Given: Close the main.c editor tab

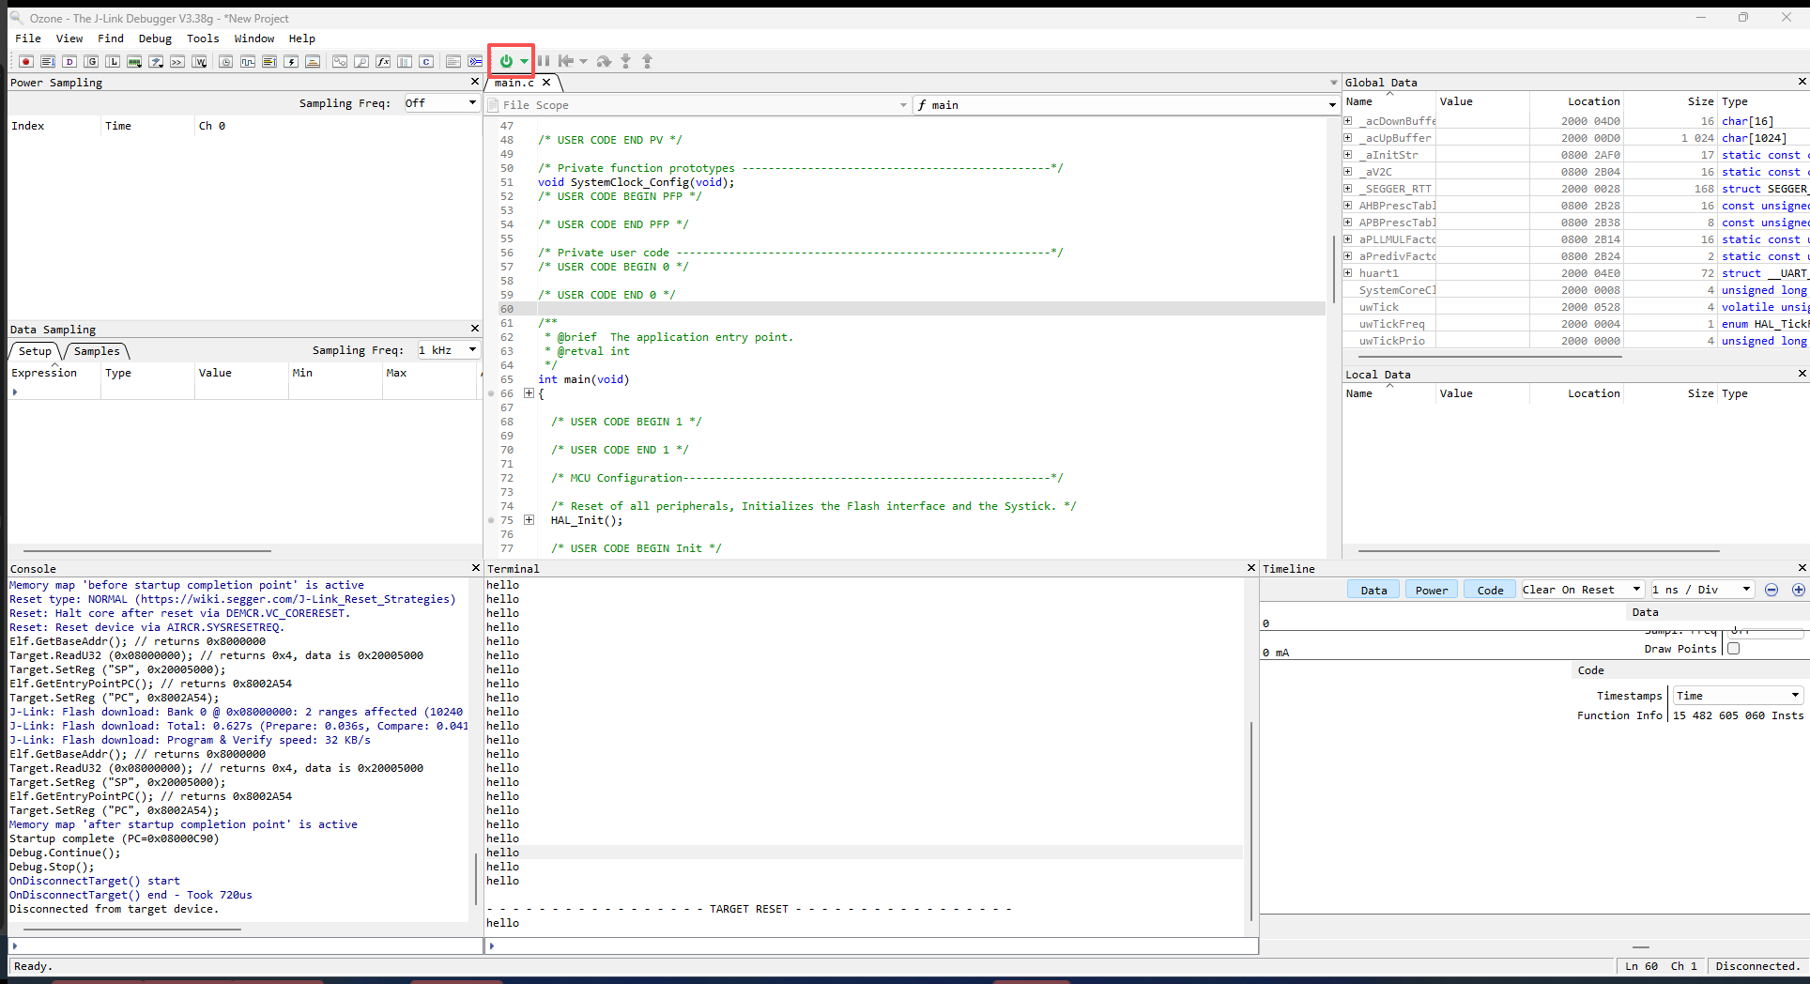Looking at the screenshot, I should [x=546, y=83].
